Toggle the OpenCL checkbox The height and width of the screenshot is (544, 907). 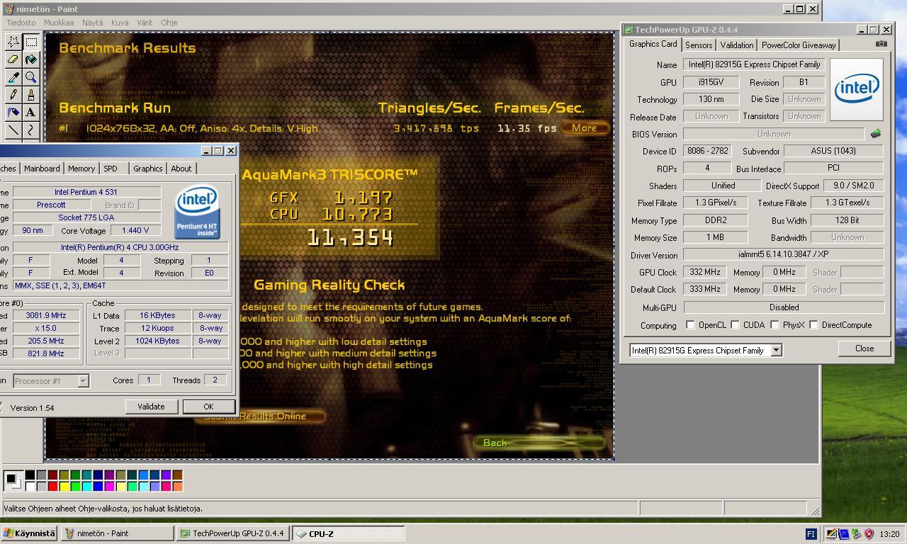[690, 325]
